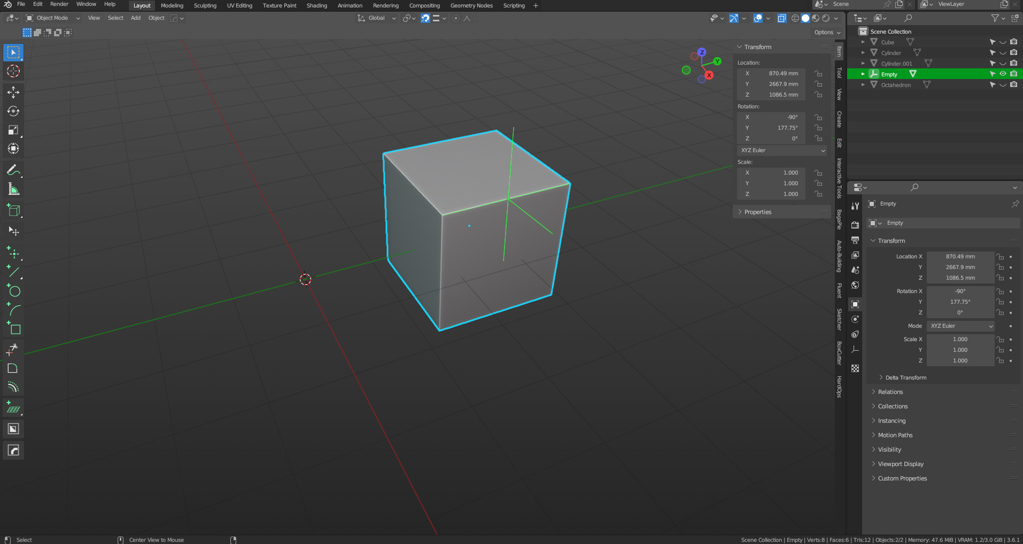
Task: Open the Add menu in viewport header
Action: [x=136, y=18]
